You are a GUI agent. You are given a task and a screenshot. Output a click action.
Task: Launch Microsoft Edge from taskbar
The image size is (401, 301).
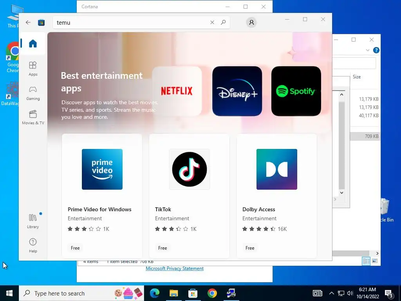click(x=154, y=293)
